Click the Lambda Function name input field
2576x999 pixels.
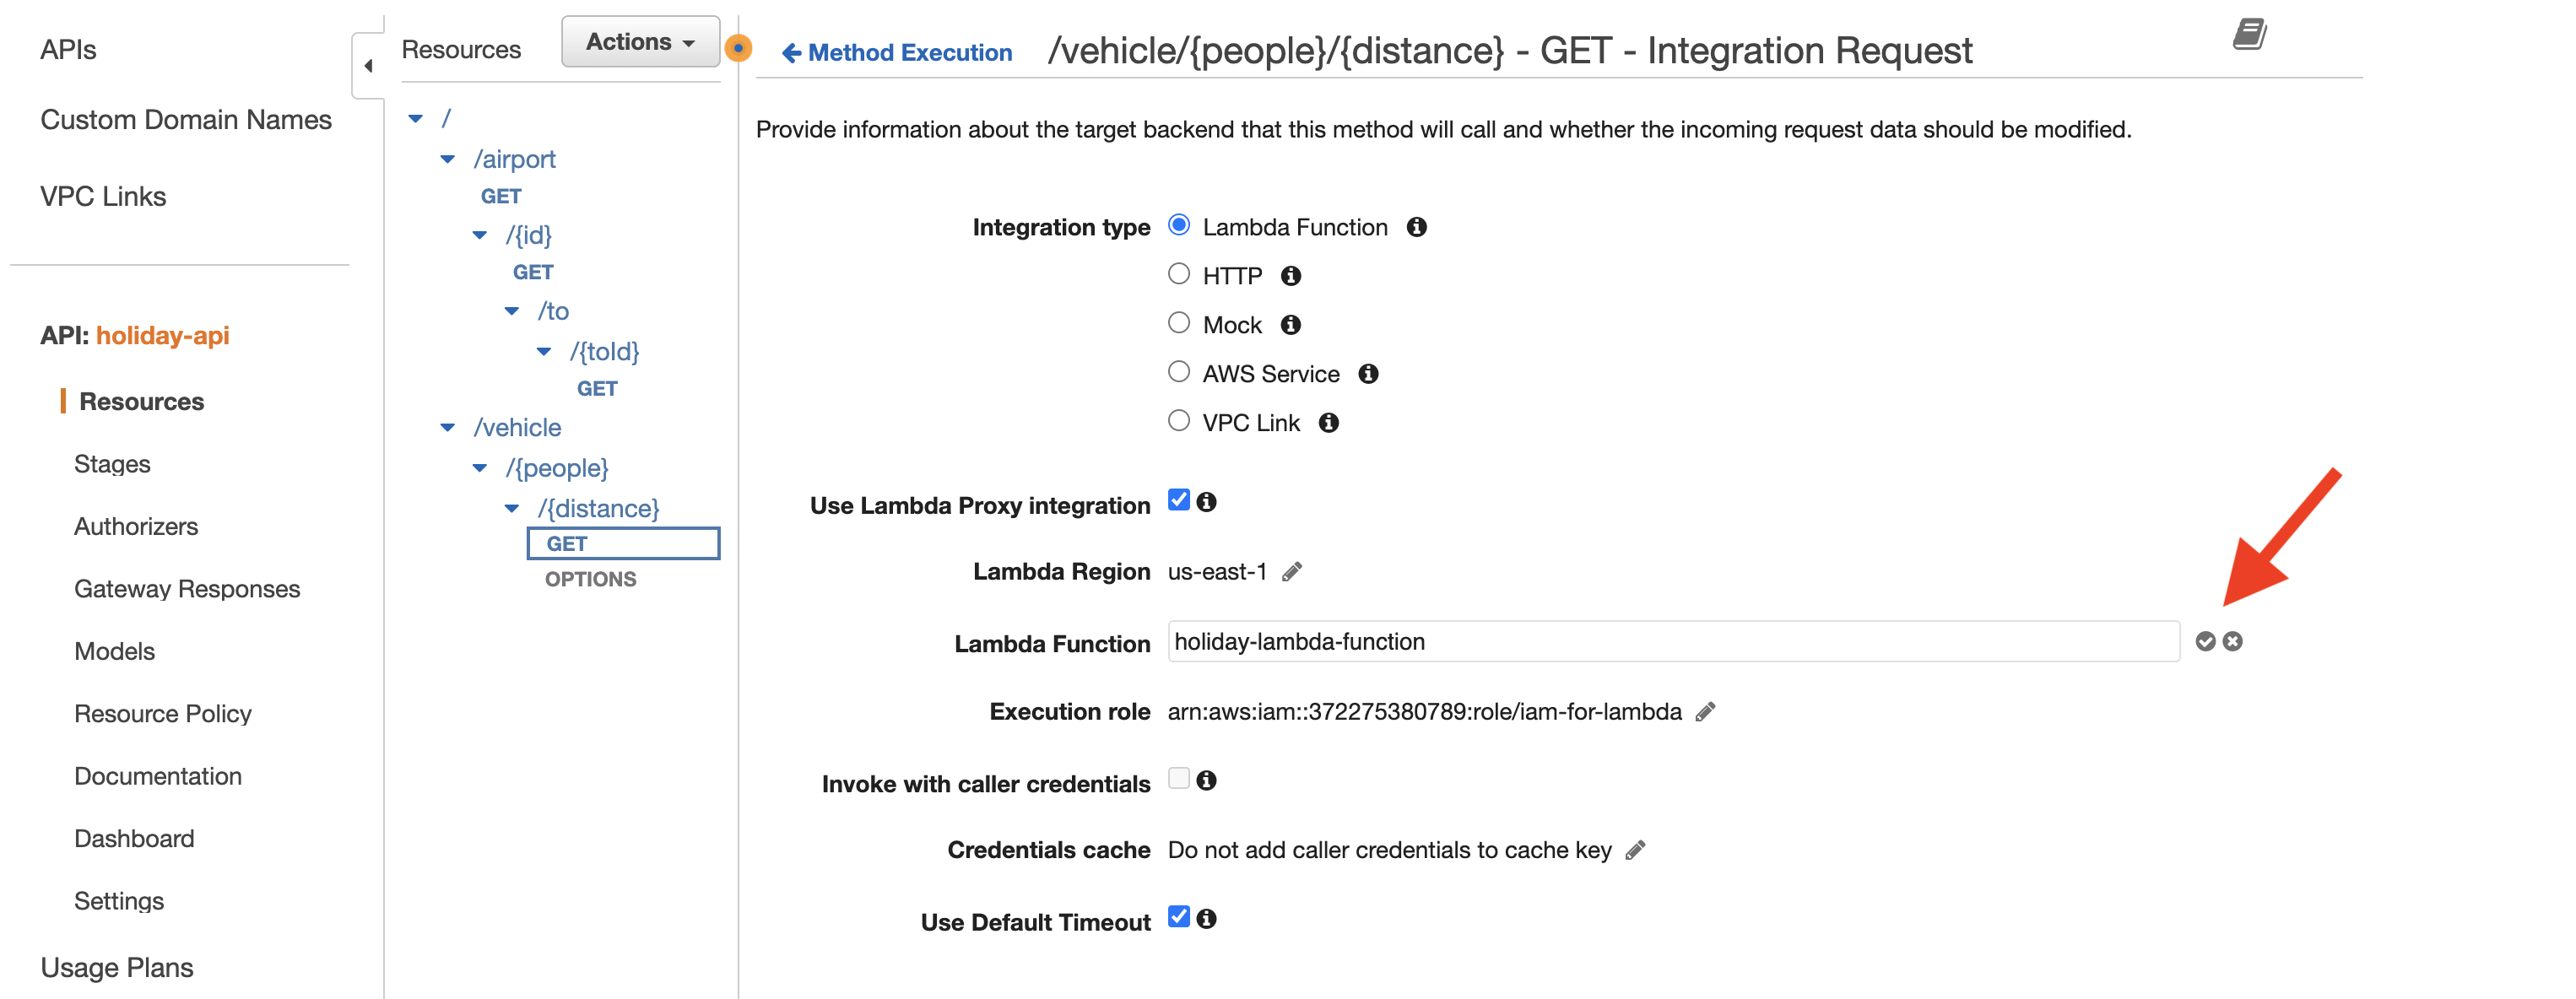click(x=1672, y=642)
